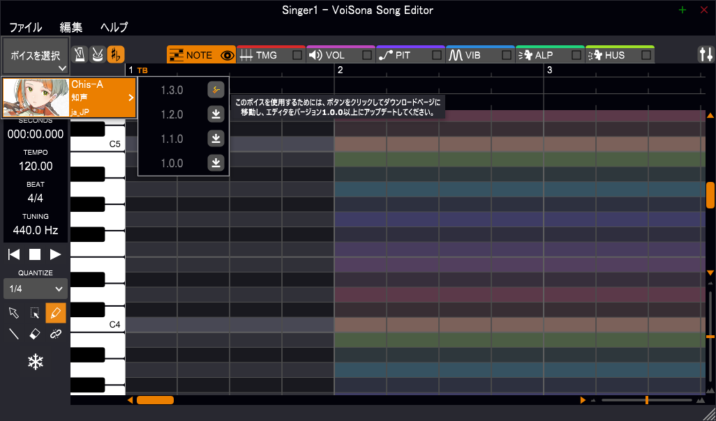716x421 pixels.
Task: Select the eraser tool
Action: pos(35,334)
